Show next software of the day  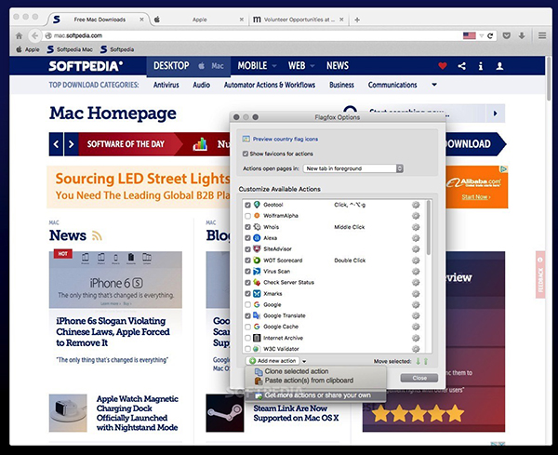[72, 144]
